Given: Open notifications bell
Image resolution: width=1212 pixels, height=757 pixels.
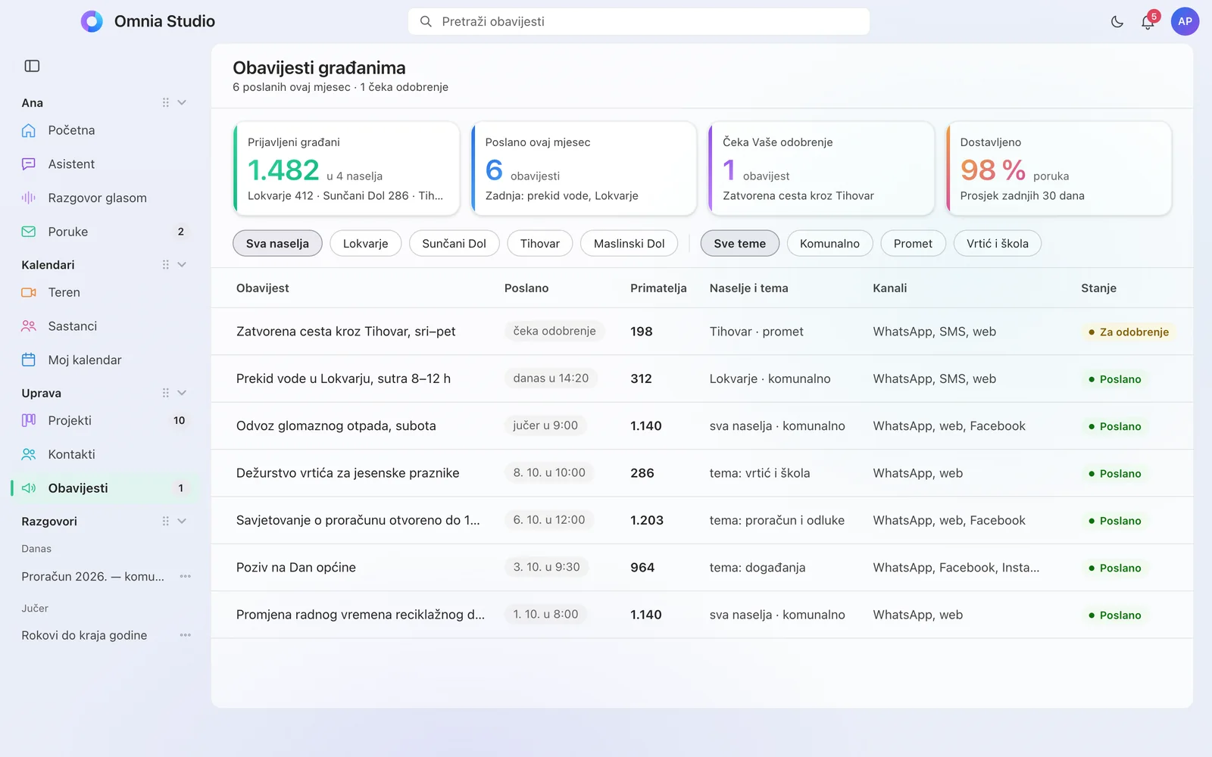Looking at the screenshot, I should click(x=1148, y=22).
